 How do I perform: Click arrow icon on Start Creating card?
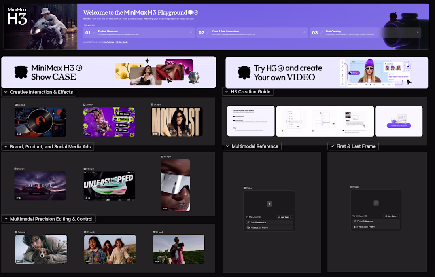click(417, 32)
